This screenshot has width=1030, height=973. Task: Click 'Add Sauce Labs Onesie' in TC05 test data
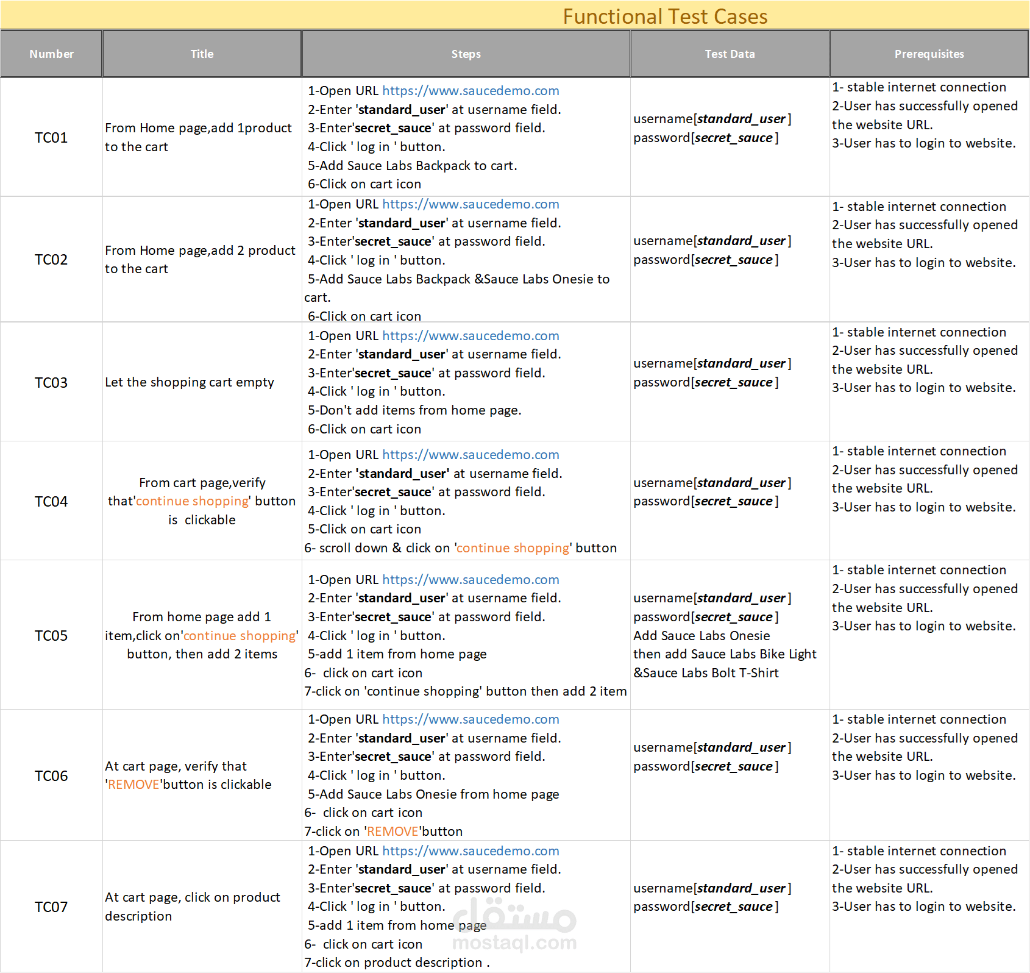coord(701,636)
